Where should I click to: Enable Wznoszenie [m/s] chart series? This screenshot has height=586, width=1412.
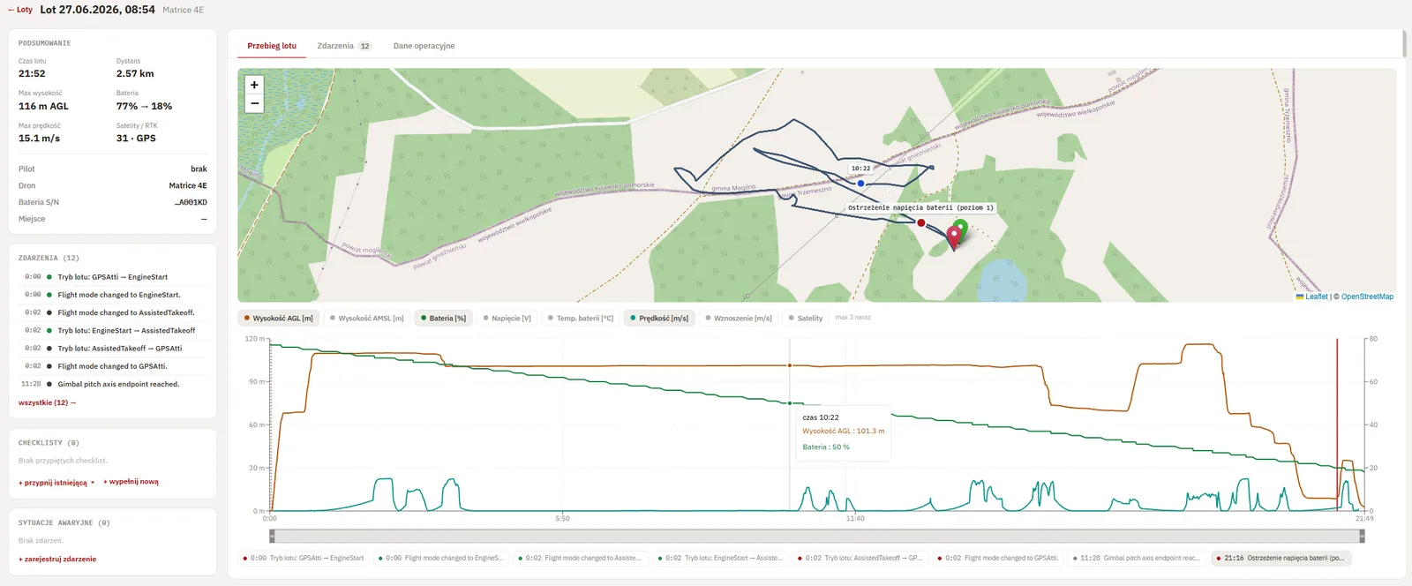pos(739,318)
